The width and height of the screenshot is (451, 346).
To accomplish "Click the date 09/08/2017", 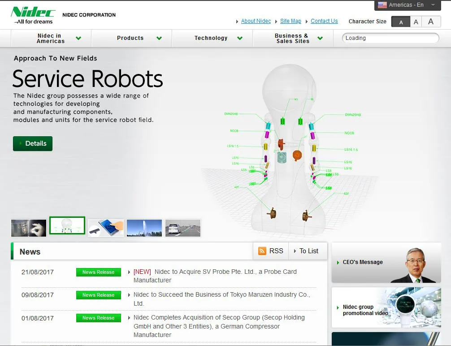I will pyautogui.click(x=38, y=295).
